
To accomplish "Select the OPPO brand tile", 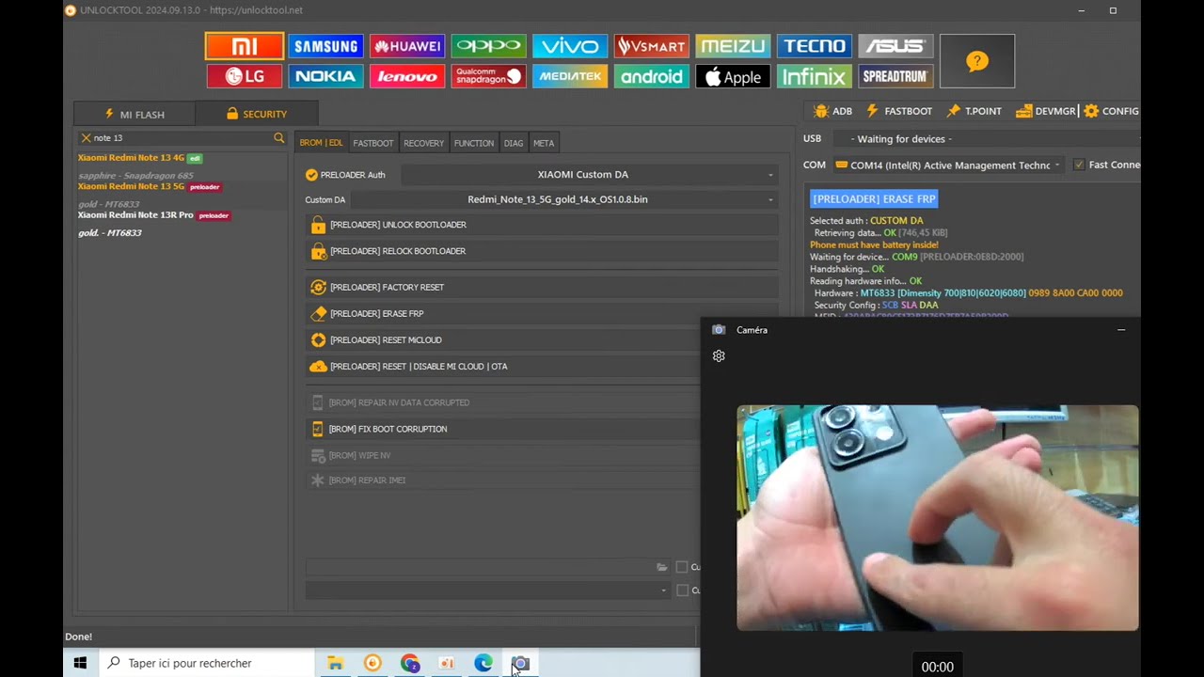I will pos(488,46).
